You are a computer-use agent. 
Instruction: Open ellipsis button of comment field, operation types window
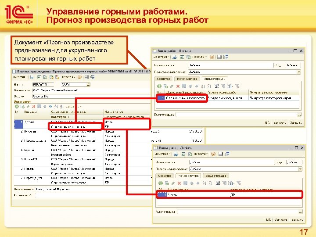299,115
